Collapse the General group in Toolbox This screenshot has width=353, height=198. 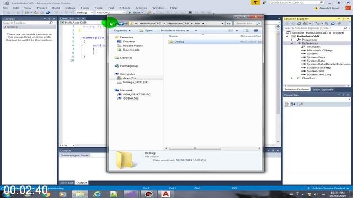(5, 27)
